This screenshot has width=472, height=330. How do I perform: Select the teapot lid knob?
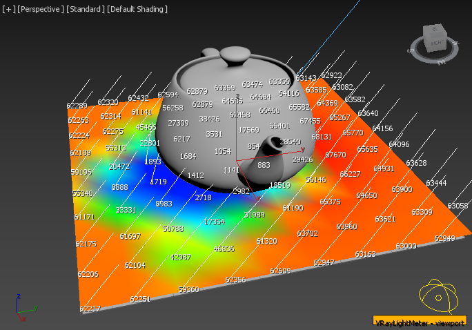tap(235, 55)
